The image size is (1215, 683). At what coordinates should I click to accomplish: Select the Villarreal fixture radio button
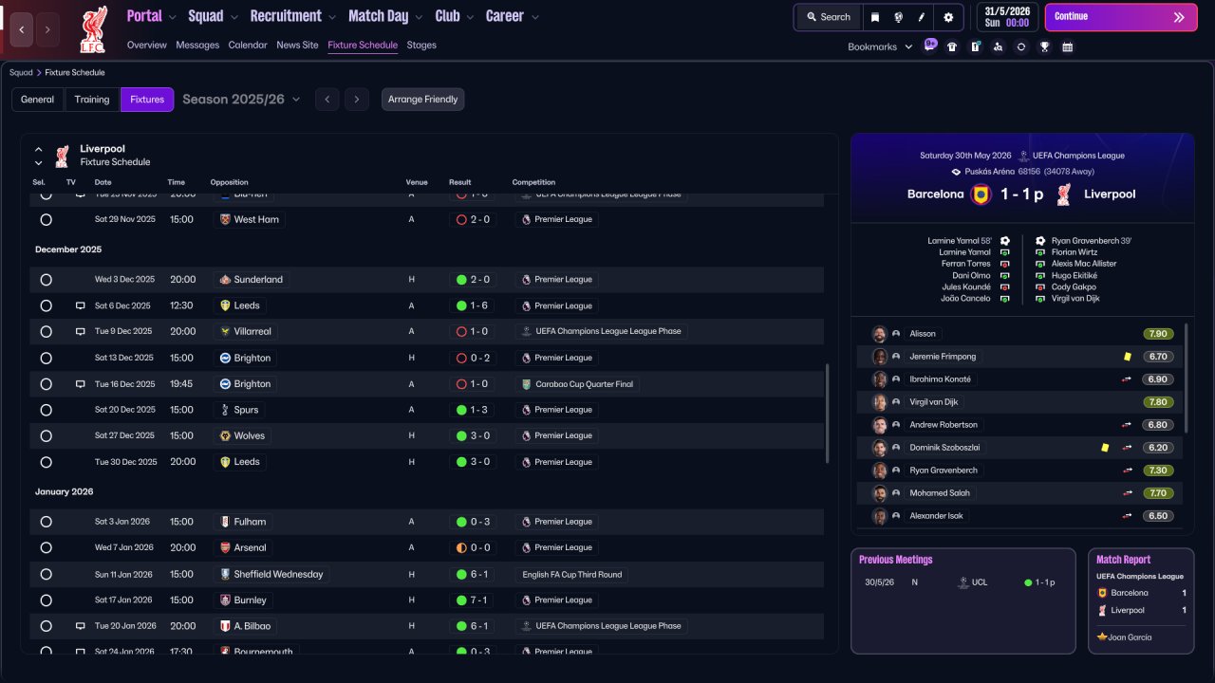coord(46,332)
